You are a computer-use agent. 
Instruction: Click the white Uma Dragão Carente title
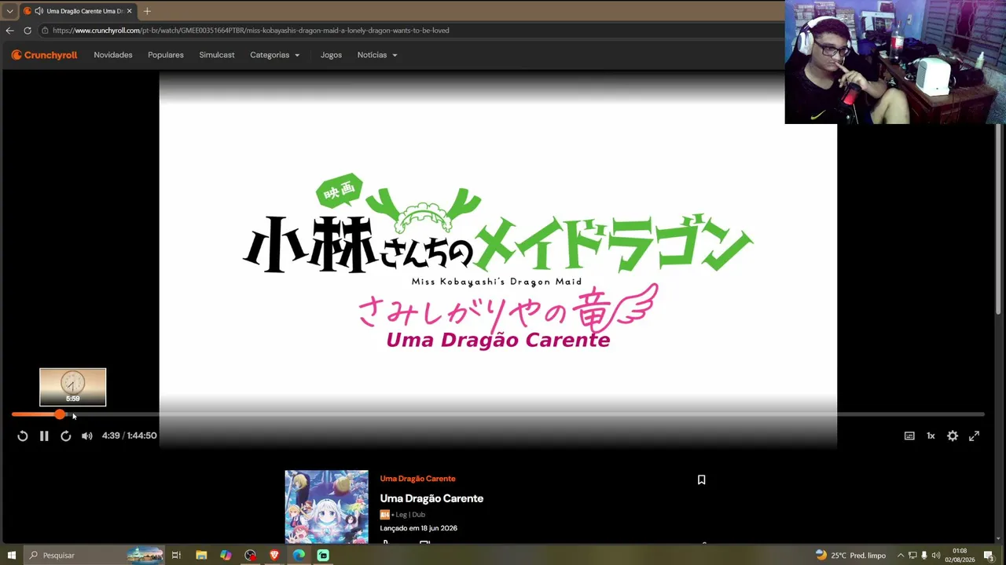click(431, 498)
